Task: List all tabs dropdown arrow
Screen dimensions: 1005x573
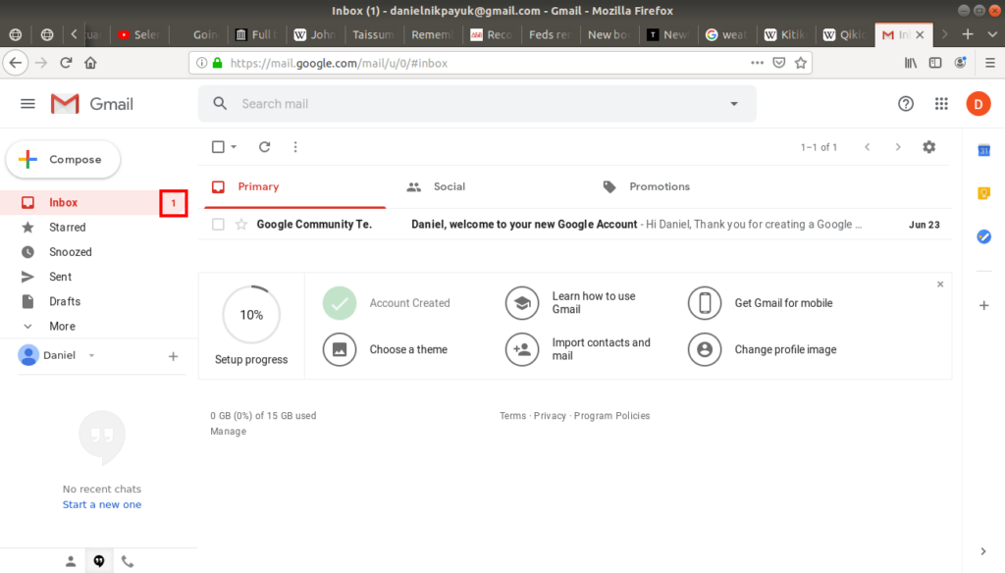Action: coord(992,34)
